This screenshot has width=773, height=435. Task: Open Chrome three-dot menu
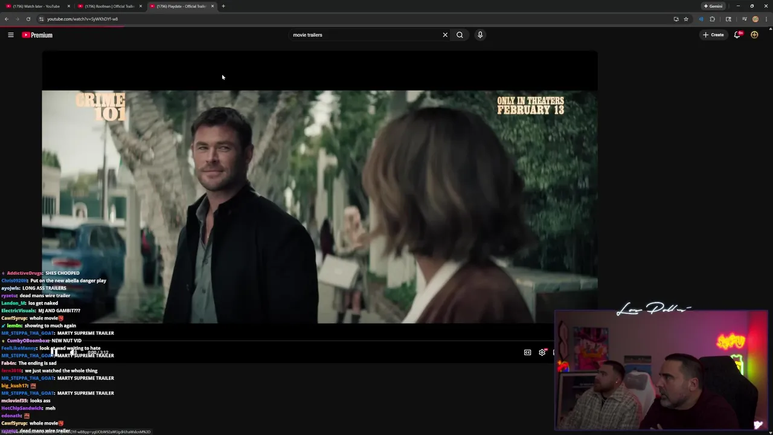point(766,19)
